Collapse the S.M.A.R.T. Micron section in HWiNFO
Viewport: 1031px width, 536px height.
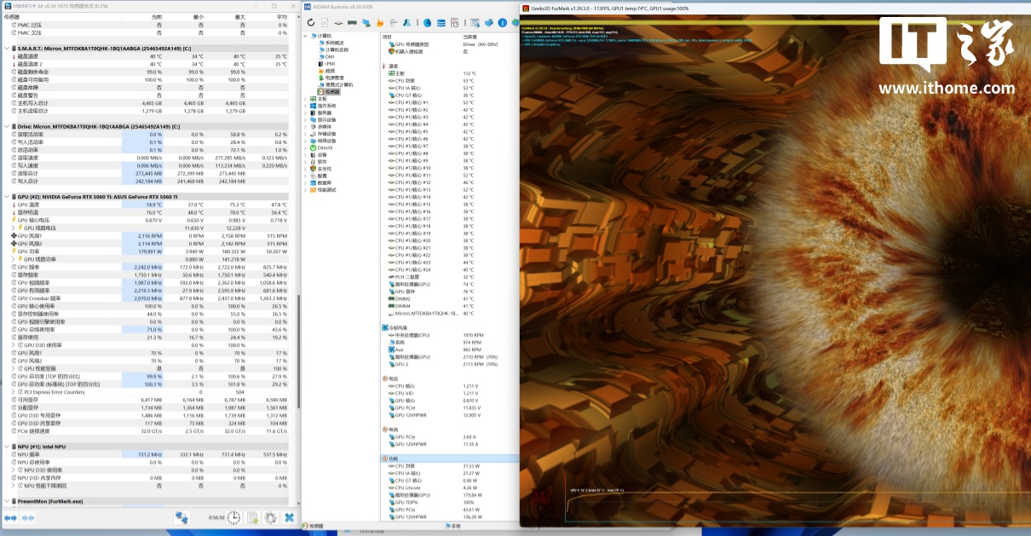[x=5, y=49]
